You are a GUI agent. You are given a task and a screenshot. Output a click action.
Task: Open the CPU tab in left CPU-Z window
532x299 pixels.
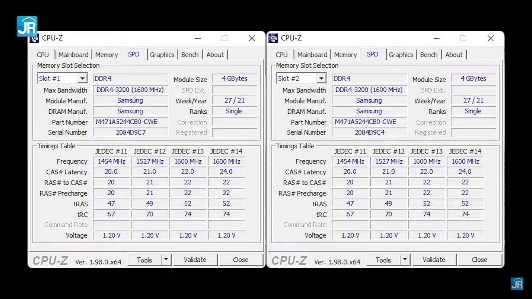click(x=43, y=55)
